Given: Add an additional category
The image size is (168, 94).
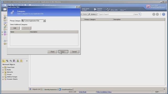Looking at the screenshot, I should point(15,28).
